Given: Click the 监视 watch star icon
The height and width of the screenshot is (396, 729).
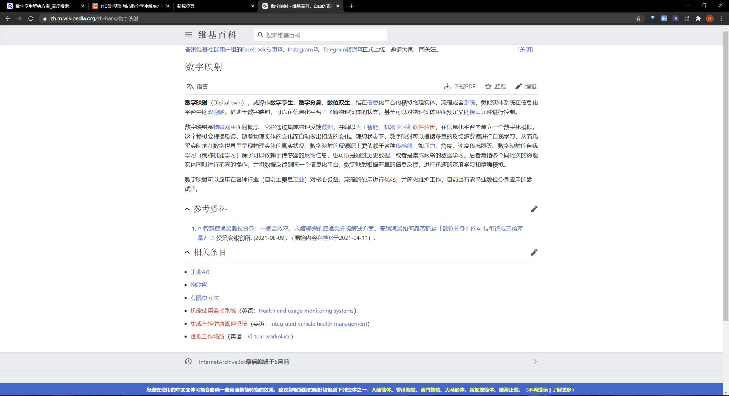Looking at the screenshot, I should (x=488, y=87).
